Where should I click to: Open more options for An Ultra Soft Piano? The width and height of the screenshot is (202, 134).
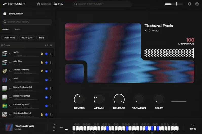tap(51, 71)
